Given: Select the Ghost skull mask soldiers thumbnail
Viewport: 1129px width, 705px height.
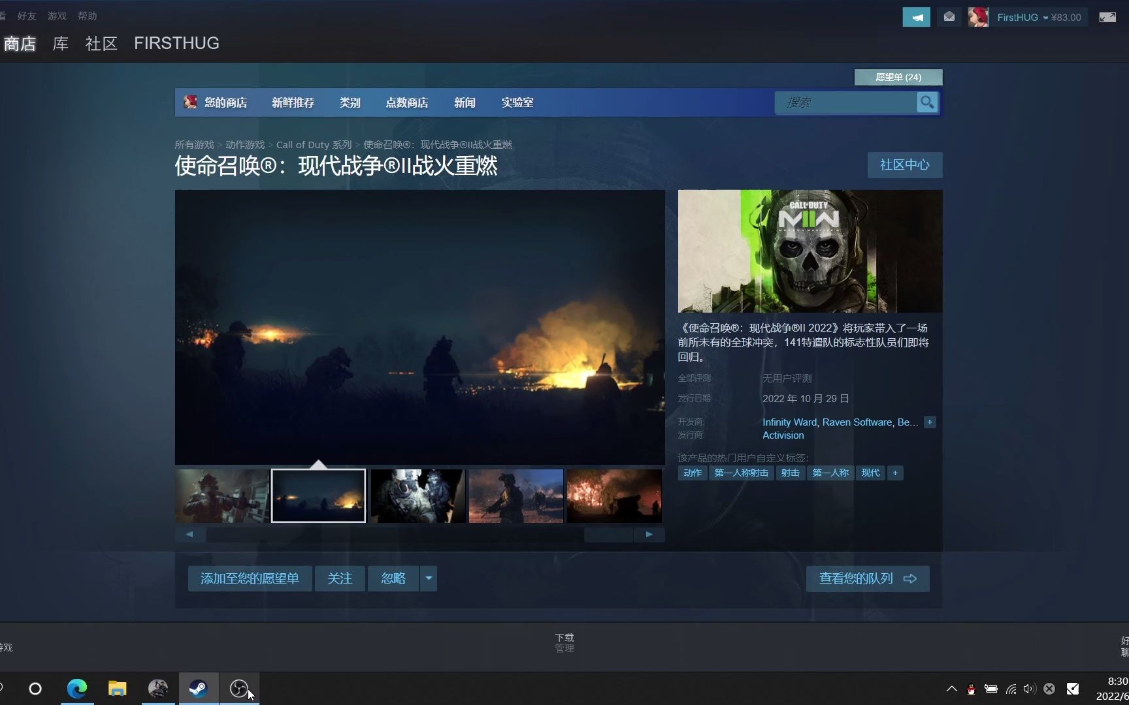Looking at the screenshot, I should [x=418, y=495].
